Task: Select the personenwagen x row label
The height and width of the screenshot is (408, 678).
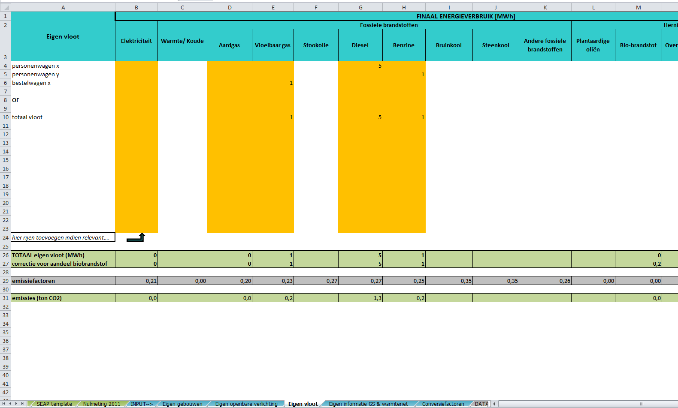Action: [x=63, y=66]
